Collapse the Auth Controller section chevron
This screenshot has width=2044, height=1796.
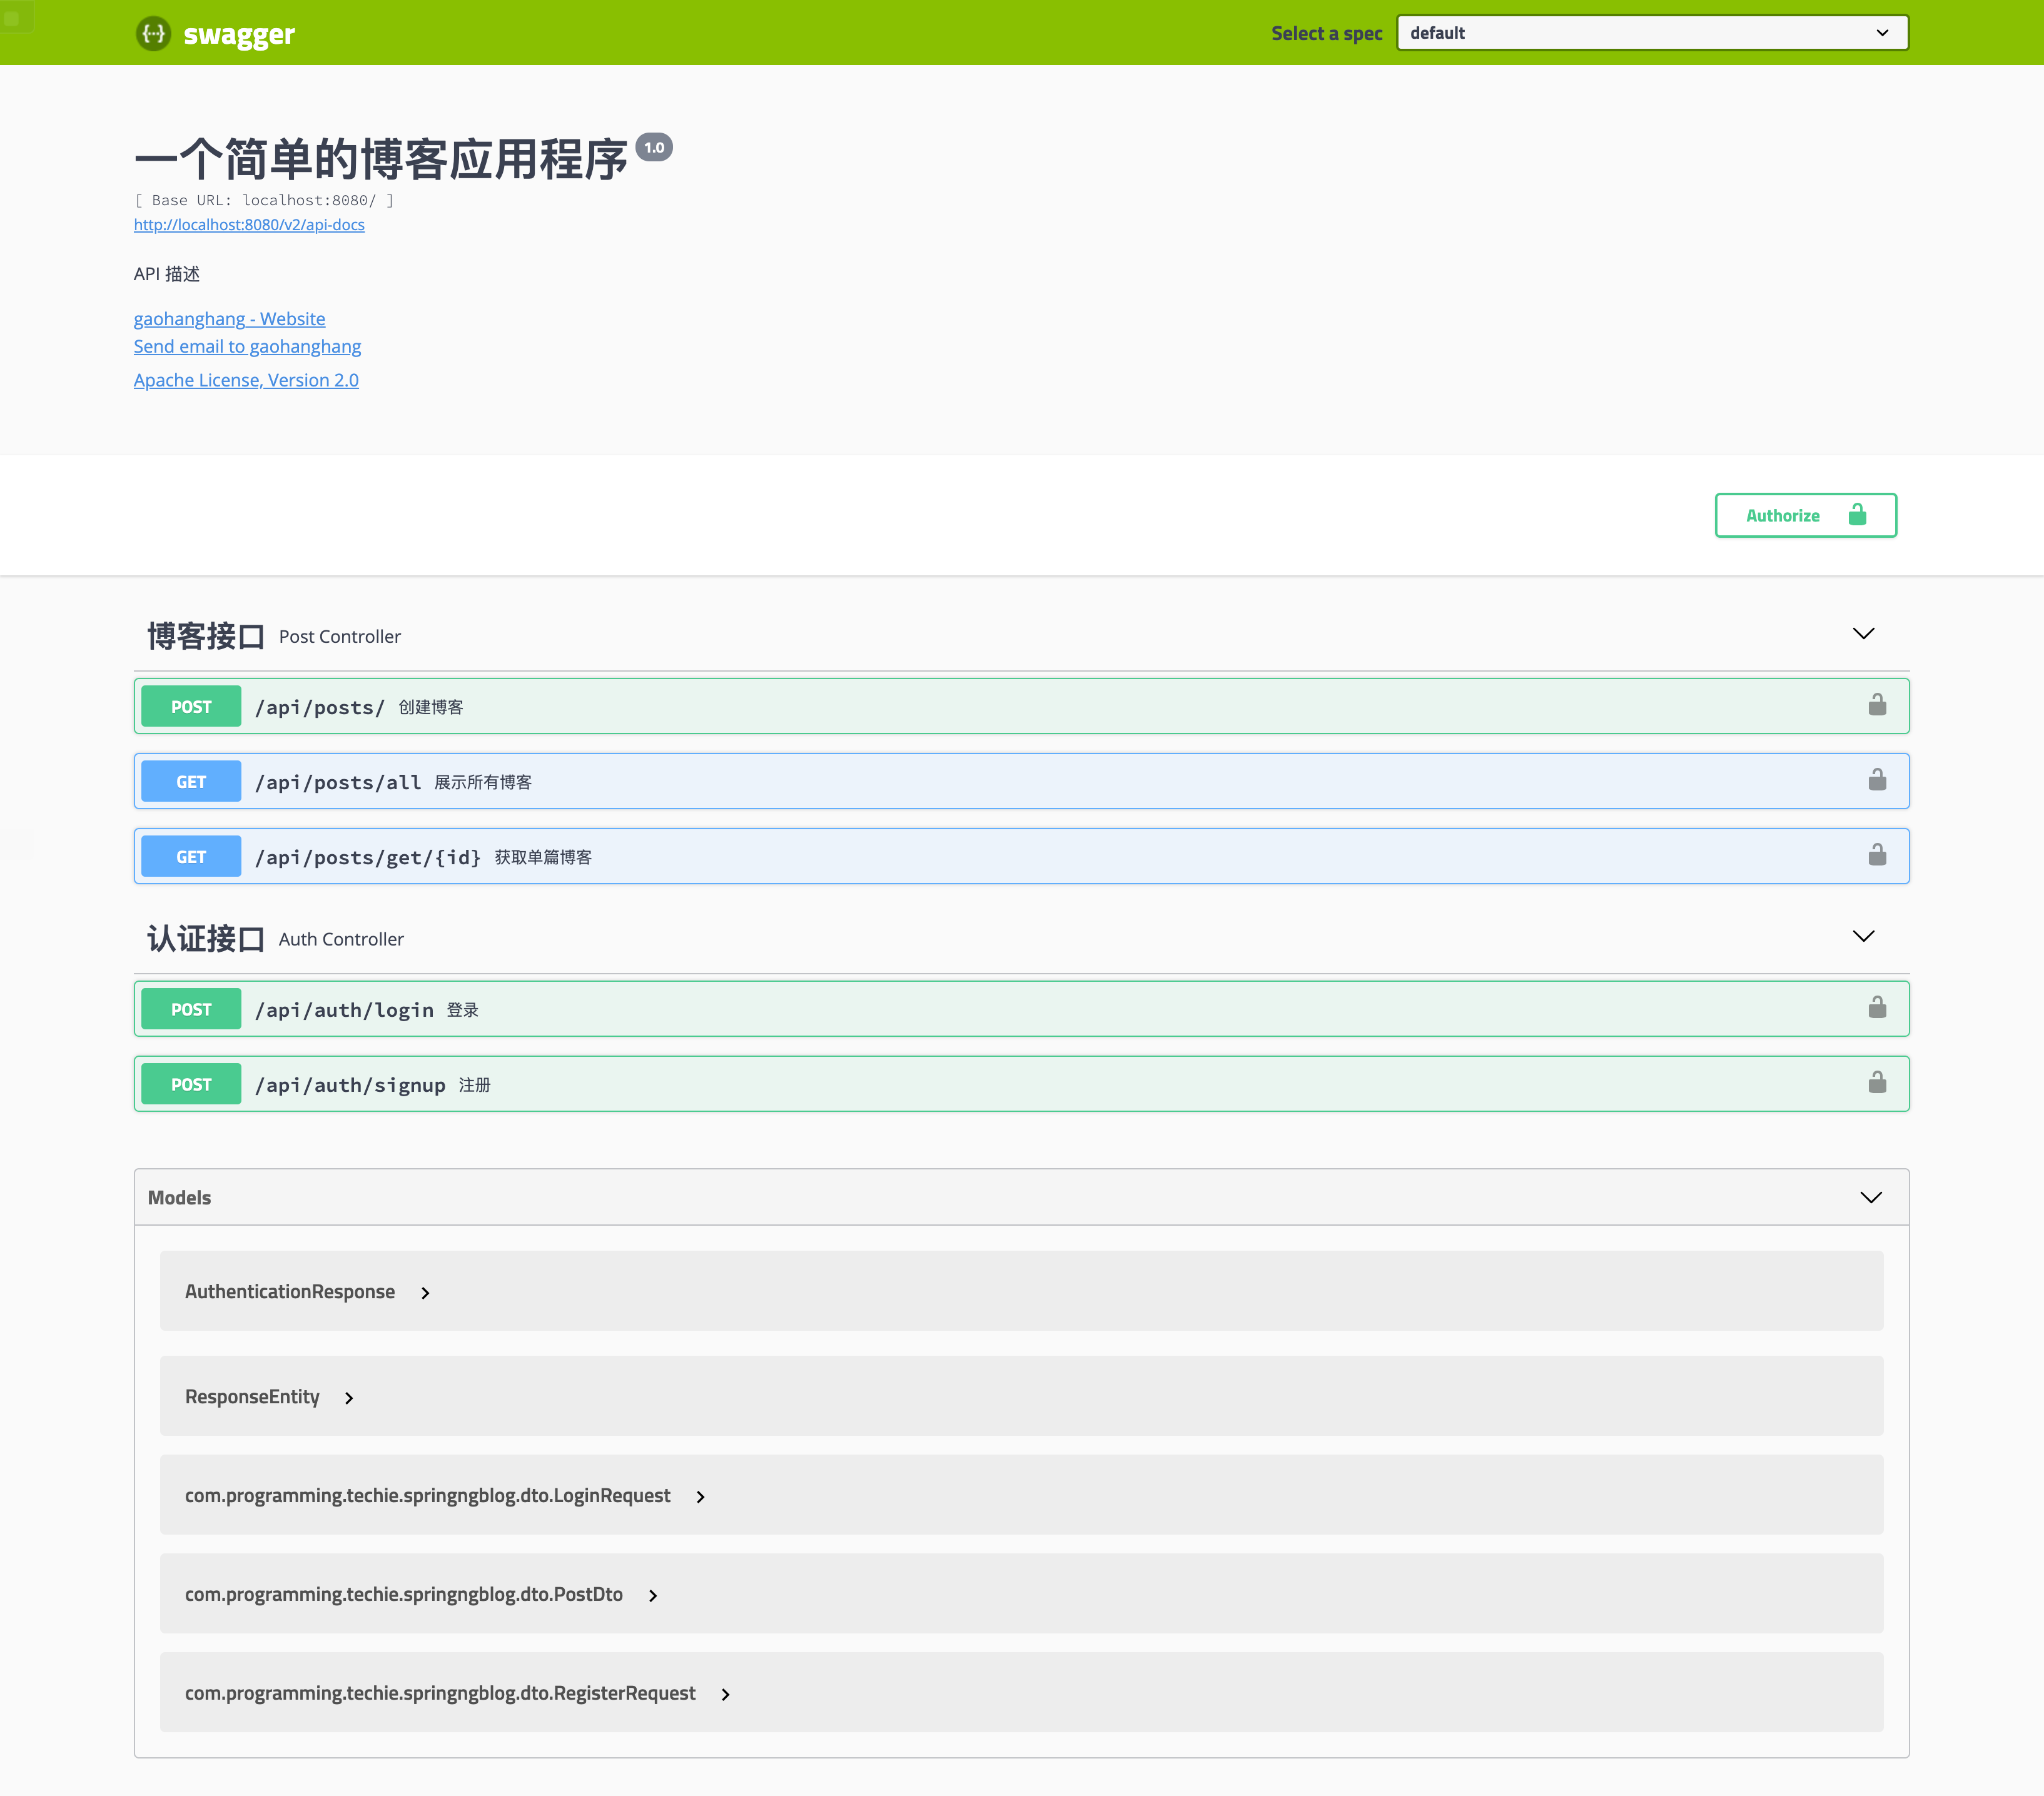(1863, 937)
